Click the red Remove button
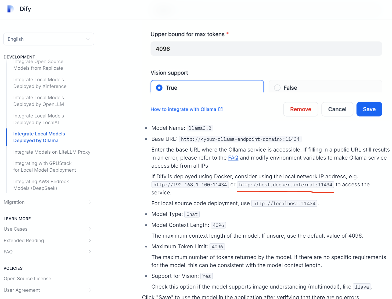Image resolution: width=392 pixels, height=299 pixels. [x=300, y=109]
